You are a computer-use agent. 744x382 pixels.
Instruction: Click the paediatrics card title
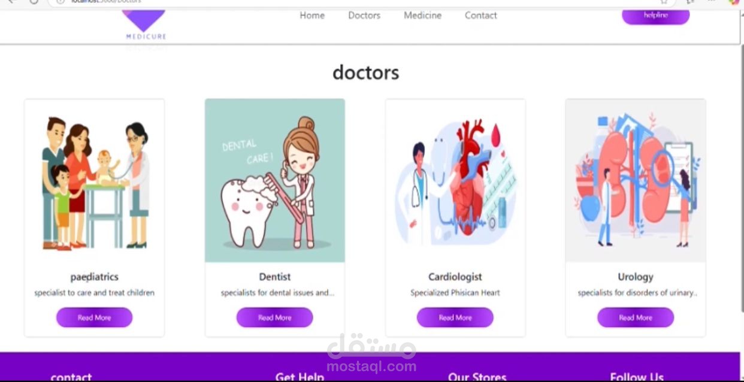[x=94, y=277]
